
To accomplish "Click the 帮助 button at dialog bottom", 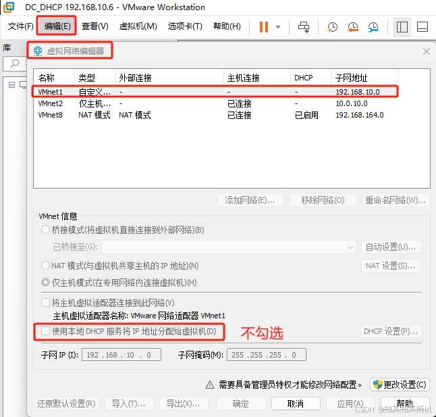I will [x=404, y=403].
